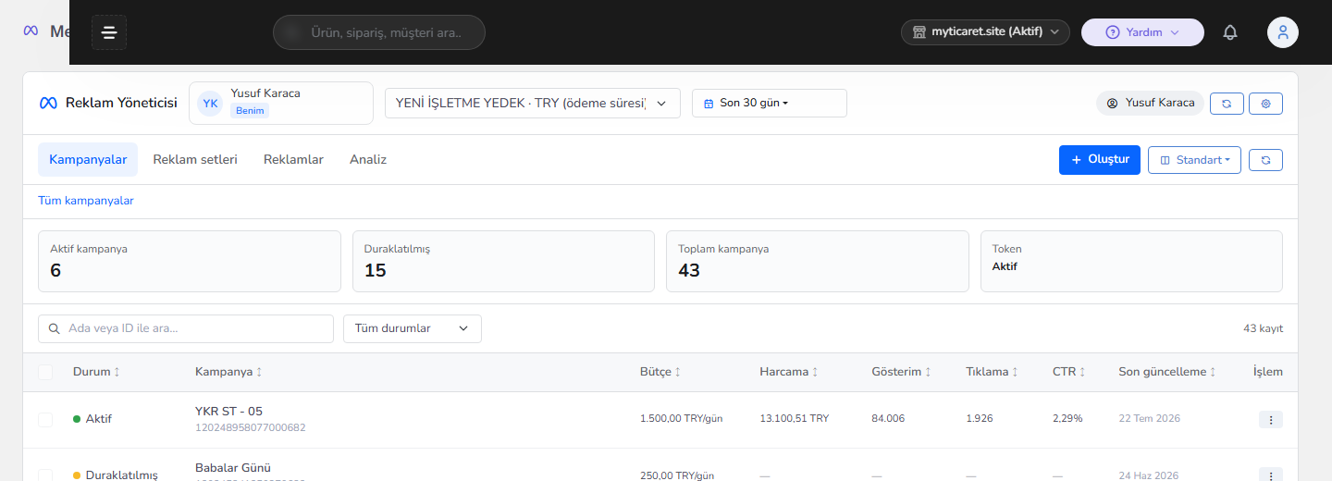Screen dimensions: 1332x481
Task: Sort by Son güncelleme column
Action: coord(1167,372)
